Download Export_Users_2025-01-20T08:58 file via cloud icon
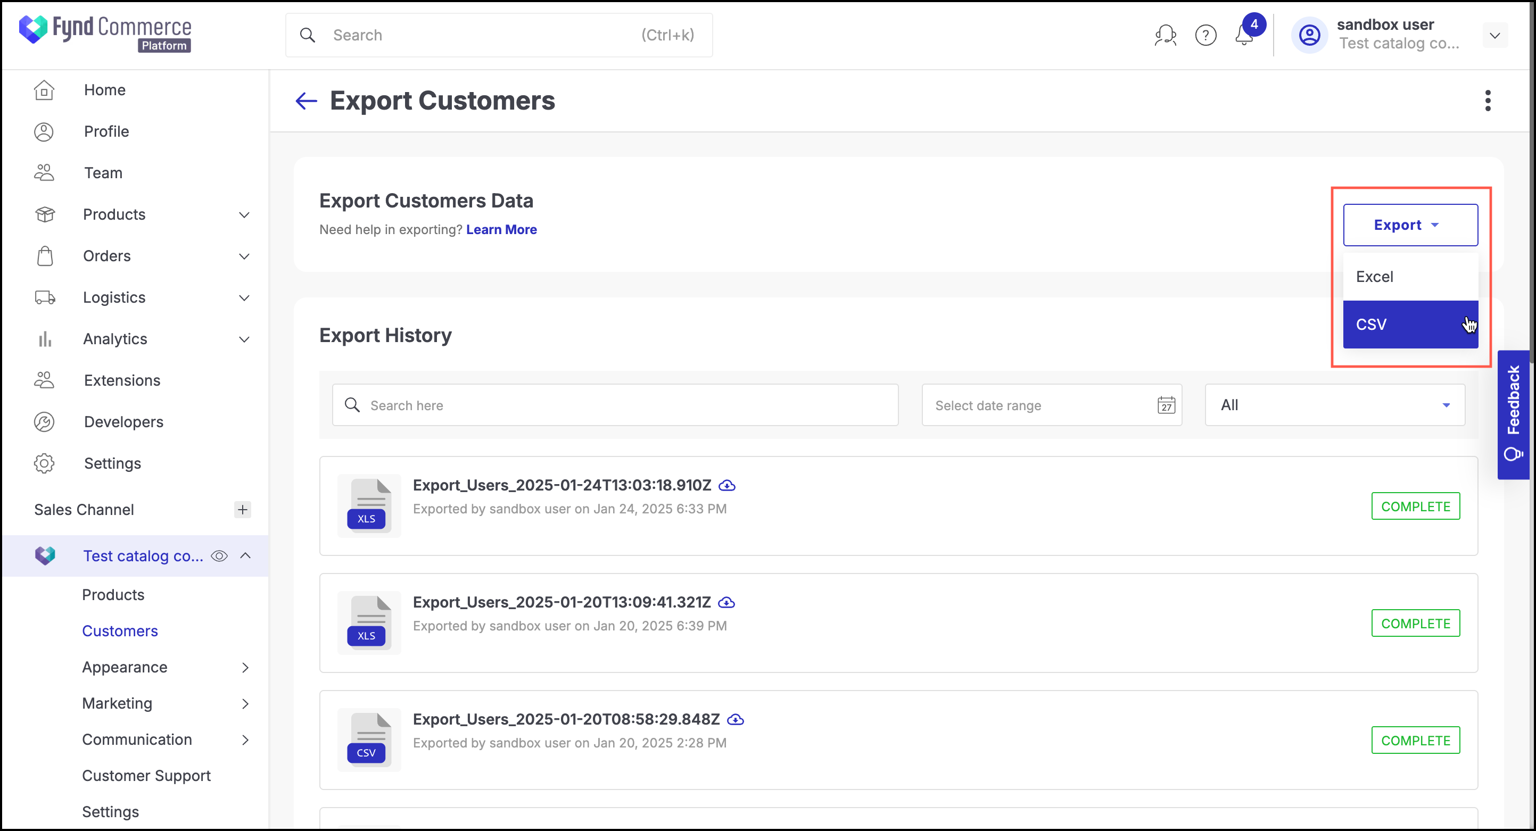This screenshot has height=831, width=1536. 736,719
